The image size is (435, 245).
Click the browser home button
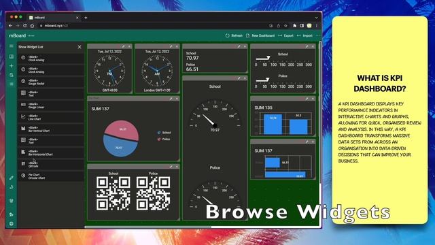(x=32, y=26)
